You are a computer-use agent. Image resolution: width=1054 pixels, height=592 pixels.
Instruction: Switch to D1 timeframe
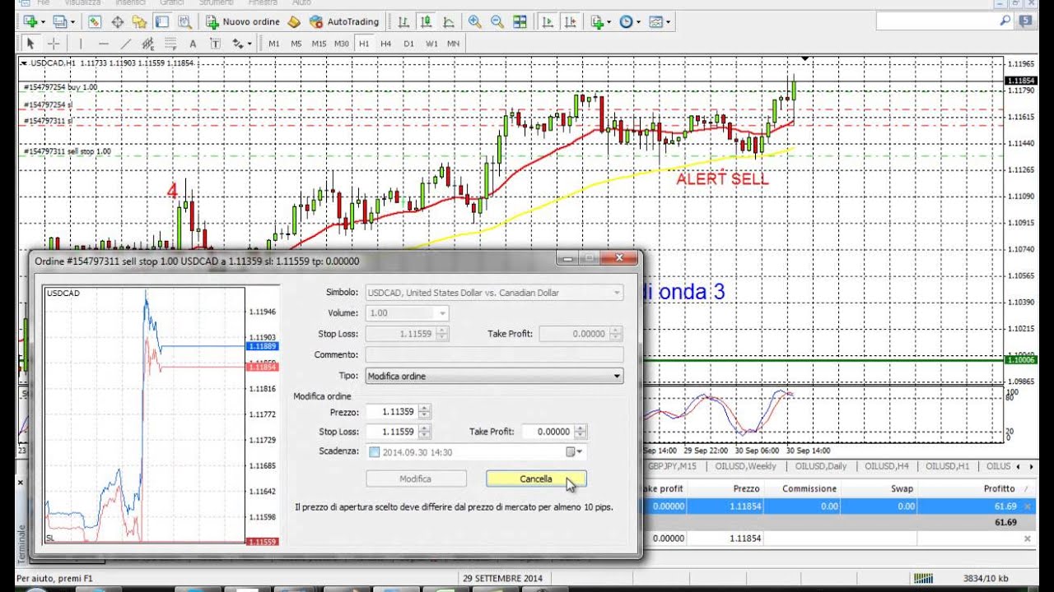pyautogui.click(x=408, y=44)
